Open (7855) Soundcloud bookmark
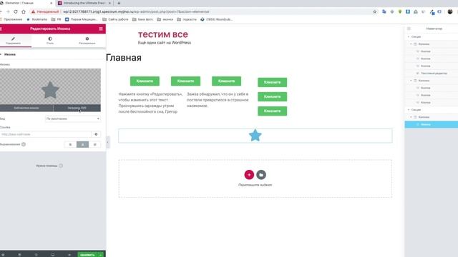Screen dimensions: 458x257 (x=216, y=19)
